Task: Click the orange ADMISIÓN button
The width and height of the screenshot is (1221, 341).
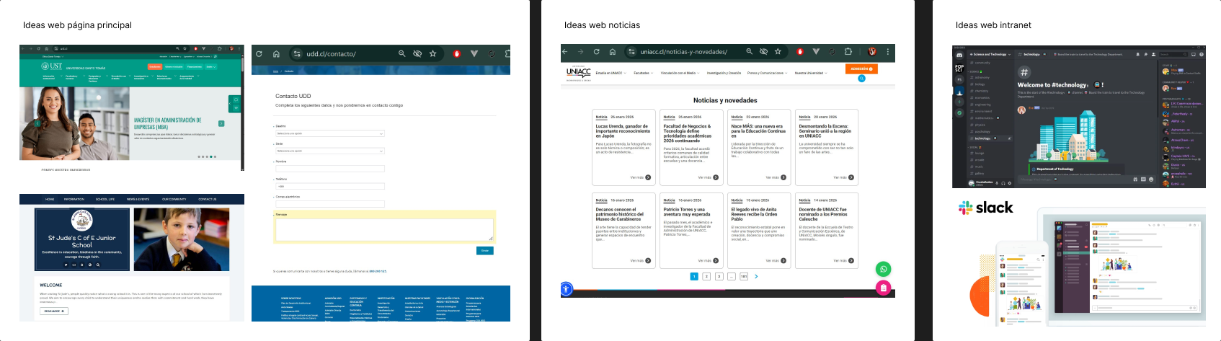Action: (861, 69)
